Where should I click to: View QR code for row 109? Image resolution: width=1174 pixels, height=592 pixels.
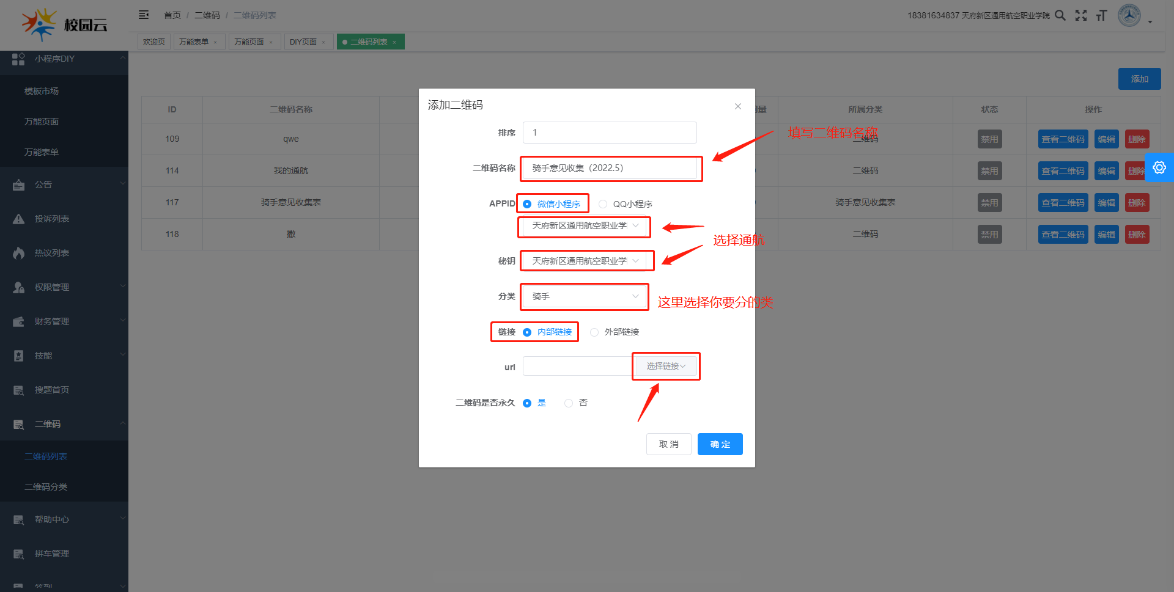1063,139
